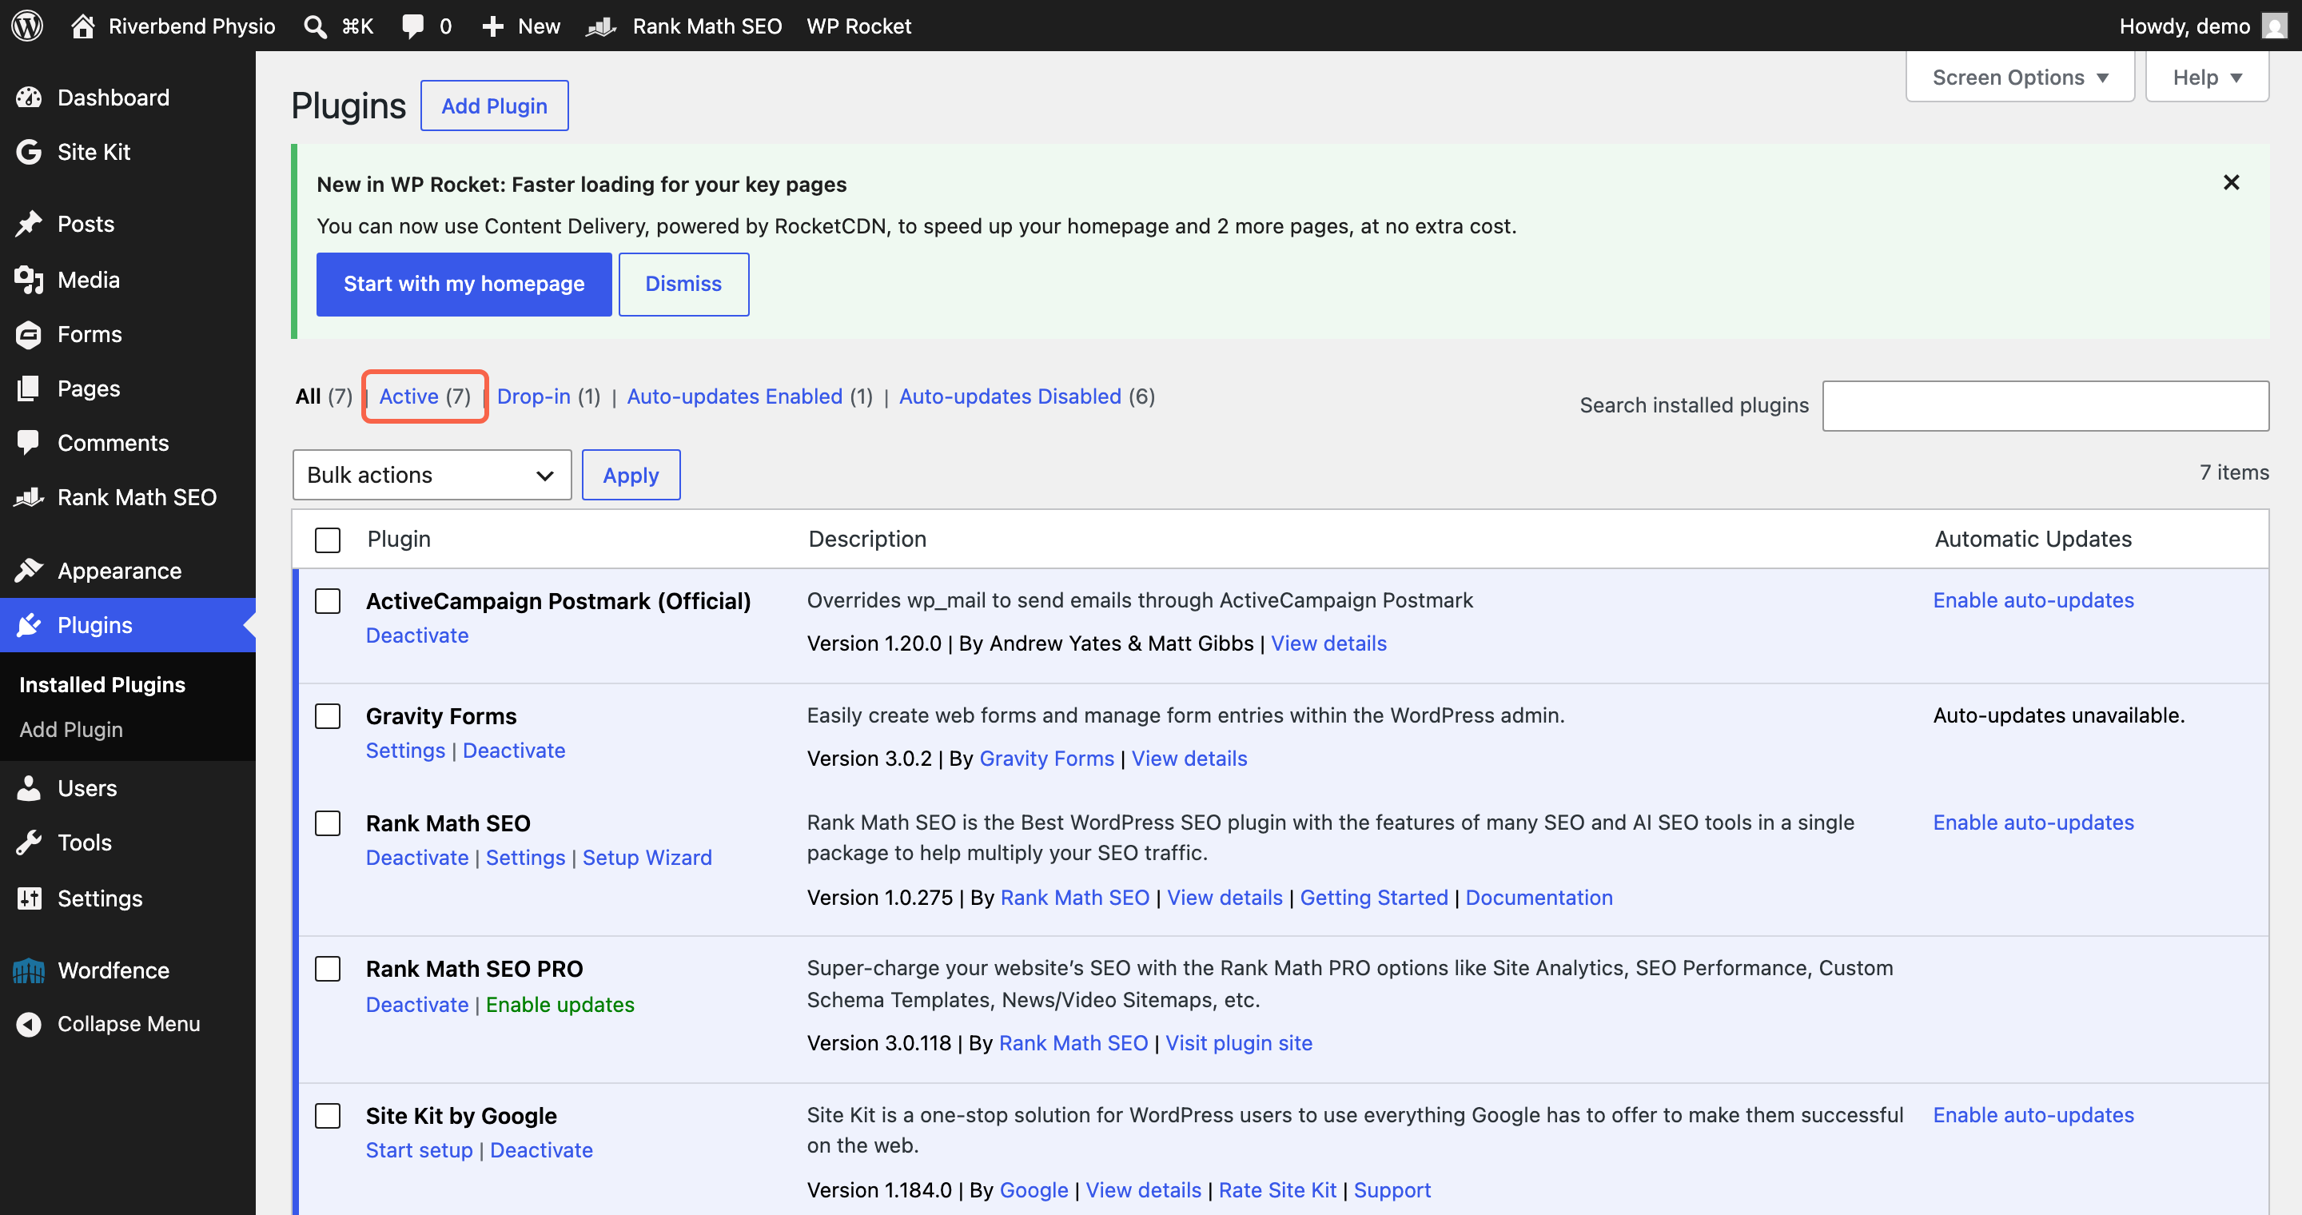Open Tools via the wrench icon
2302x1215 pixels.
tap(29, 843)
